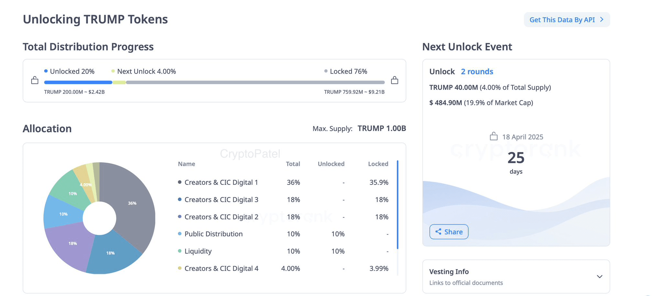Sort by the Total column header
Image resolution: width=662 pixels, height=296 pixels.
point(293,164)
